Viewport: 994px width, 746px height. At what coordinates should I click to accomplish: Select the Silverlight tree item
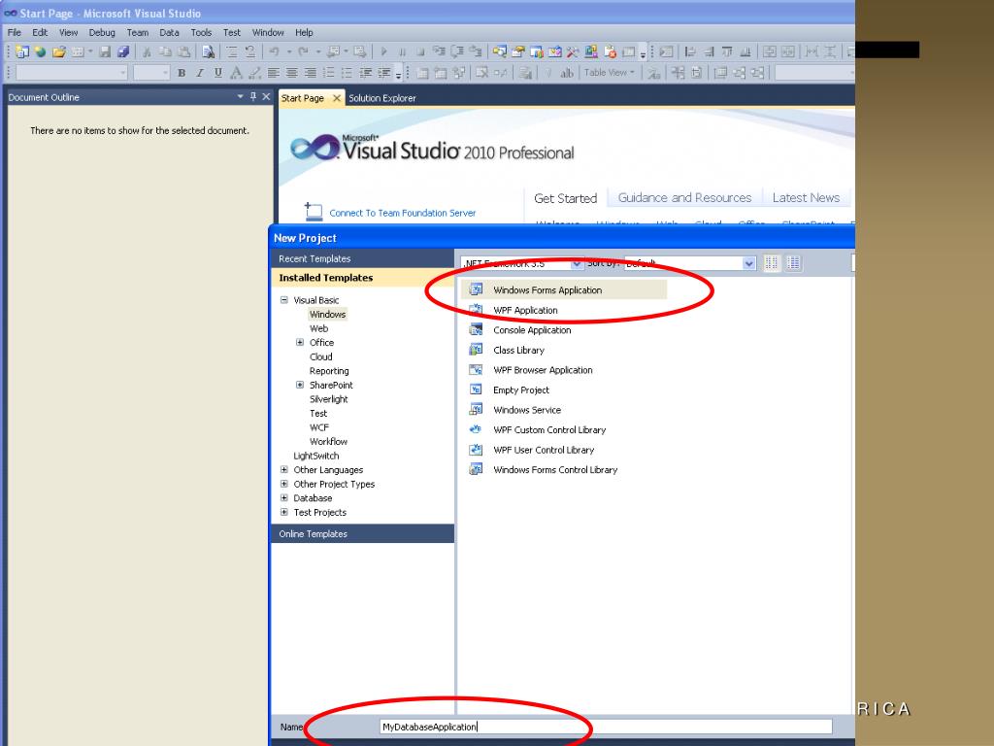click(328, 399)
